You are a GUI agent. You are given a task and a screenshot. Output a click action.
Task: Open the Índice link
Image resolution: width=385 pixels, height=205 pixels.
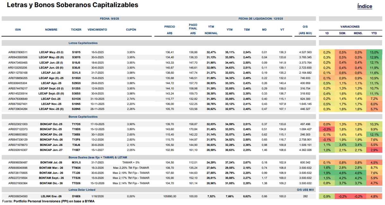click(x=364, y=6)
